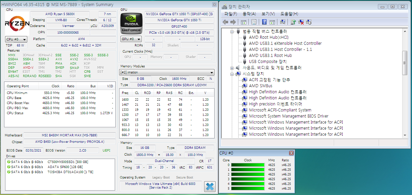
Task: Go back in Device Manager toolbar
Action: (225, 22)
